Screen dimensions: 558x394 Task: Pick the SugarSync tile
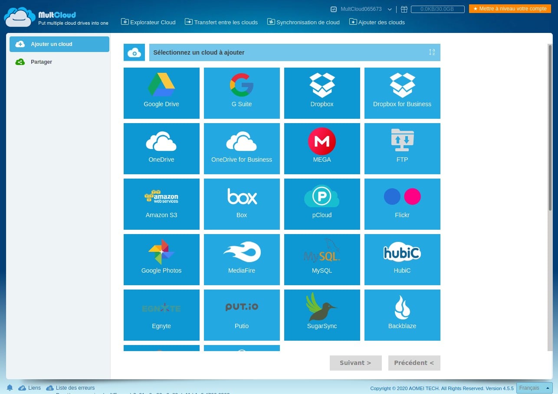pyautogui.click(x=322, y=315)
